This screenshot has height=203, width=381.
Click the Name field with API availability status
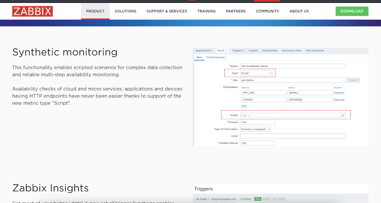click(293, 66)
